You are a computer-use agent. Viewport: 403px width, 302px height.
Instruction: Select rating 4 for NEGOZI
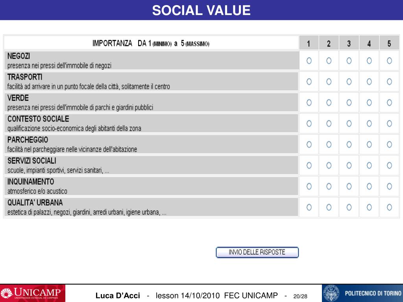click(x=369, y=61)
